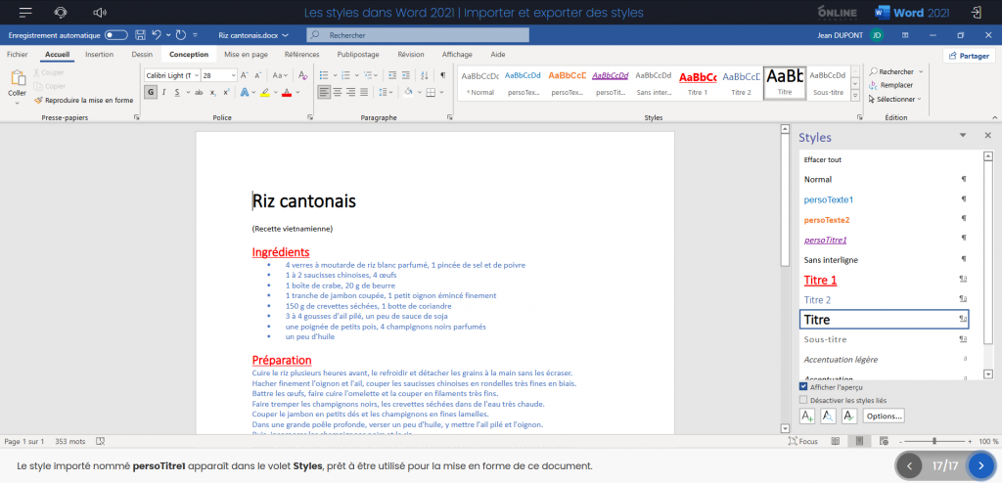Click the zoom slider in status bar
This screenshot has width=1002, height=483.
tap(934, 442)
